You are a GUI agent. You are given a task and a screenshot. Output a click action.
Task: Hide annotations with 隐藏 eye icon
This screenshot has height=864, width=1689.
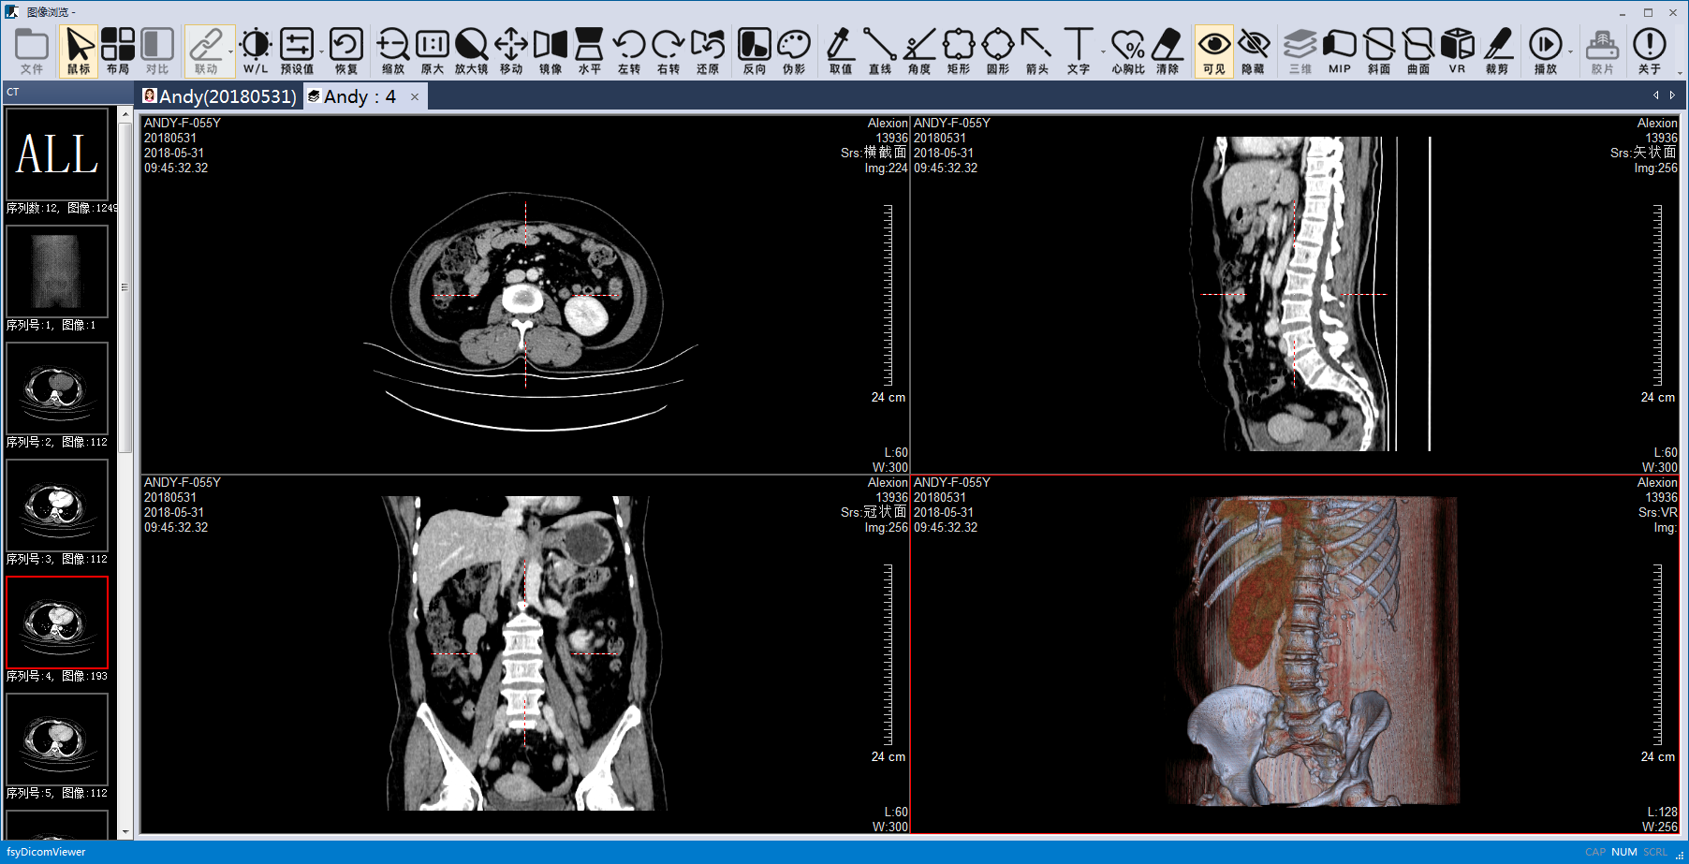[x=1253, y=51]
